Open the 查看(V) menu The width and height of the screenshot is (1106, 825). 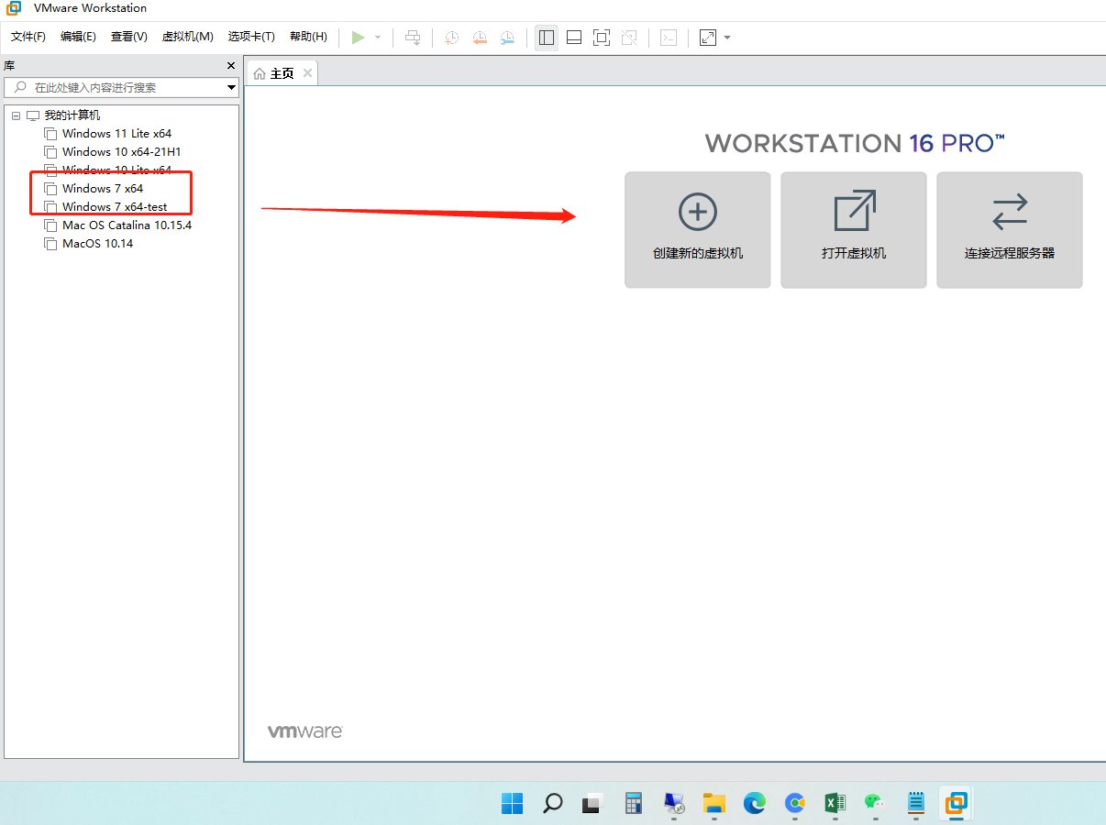[129, 37]
